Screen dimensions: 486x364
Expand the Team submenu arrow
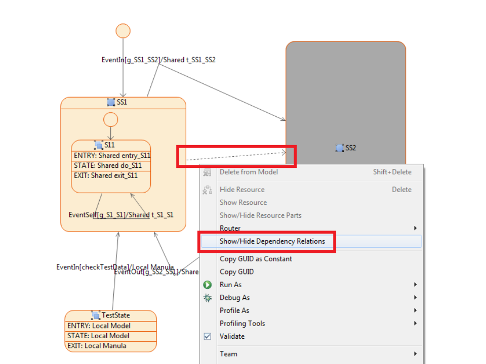pyautogui.click(x=415, y=354)
